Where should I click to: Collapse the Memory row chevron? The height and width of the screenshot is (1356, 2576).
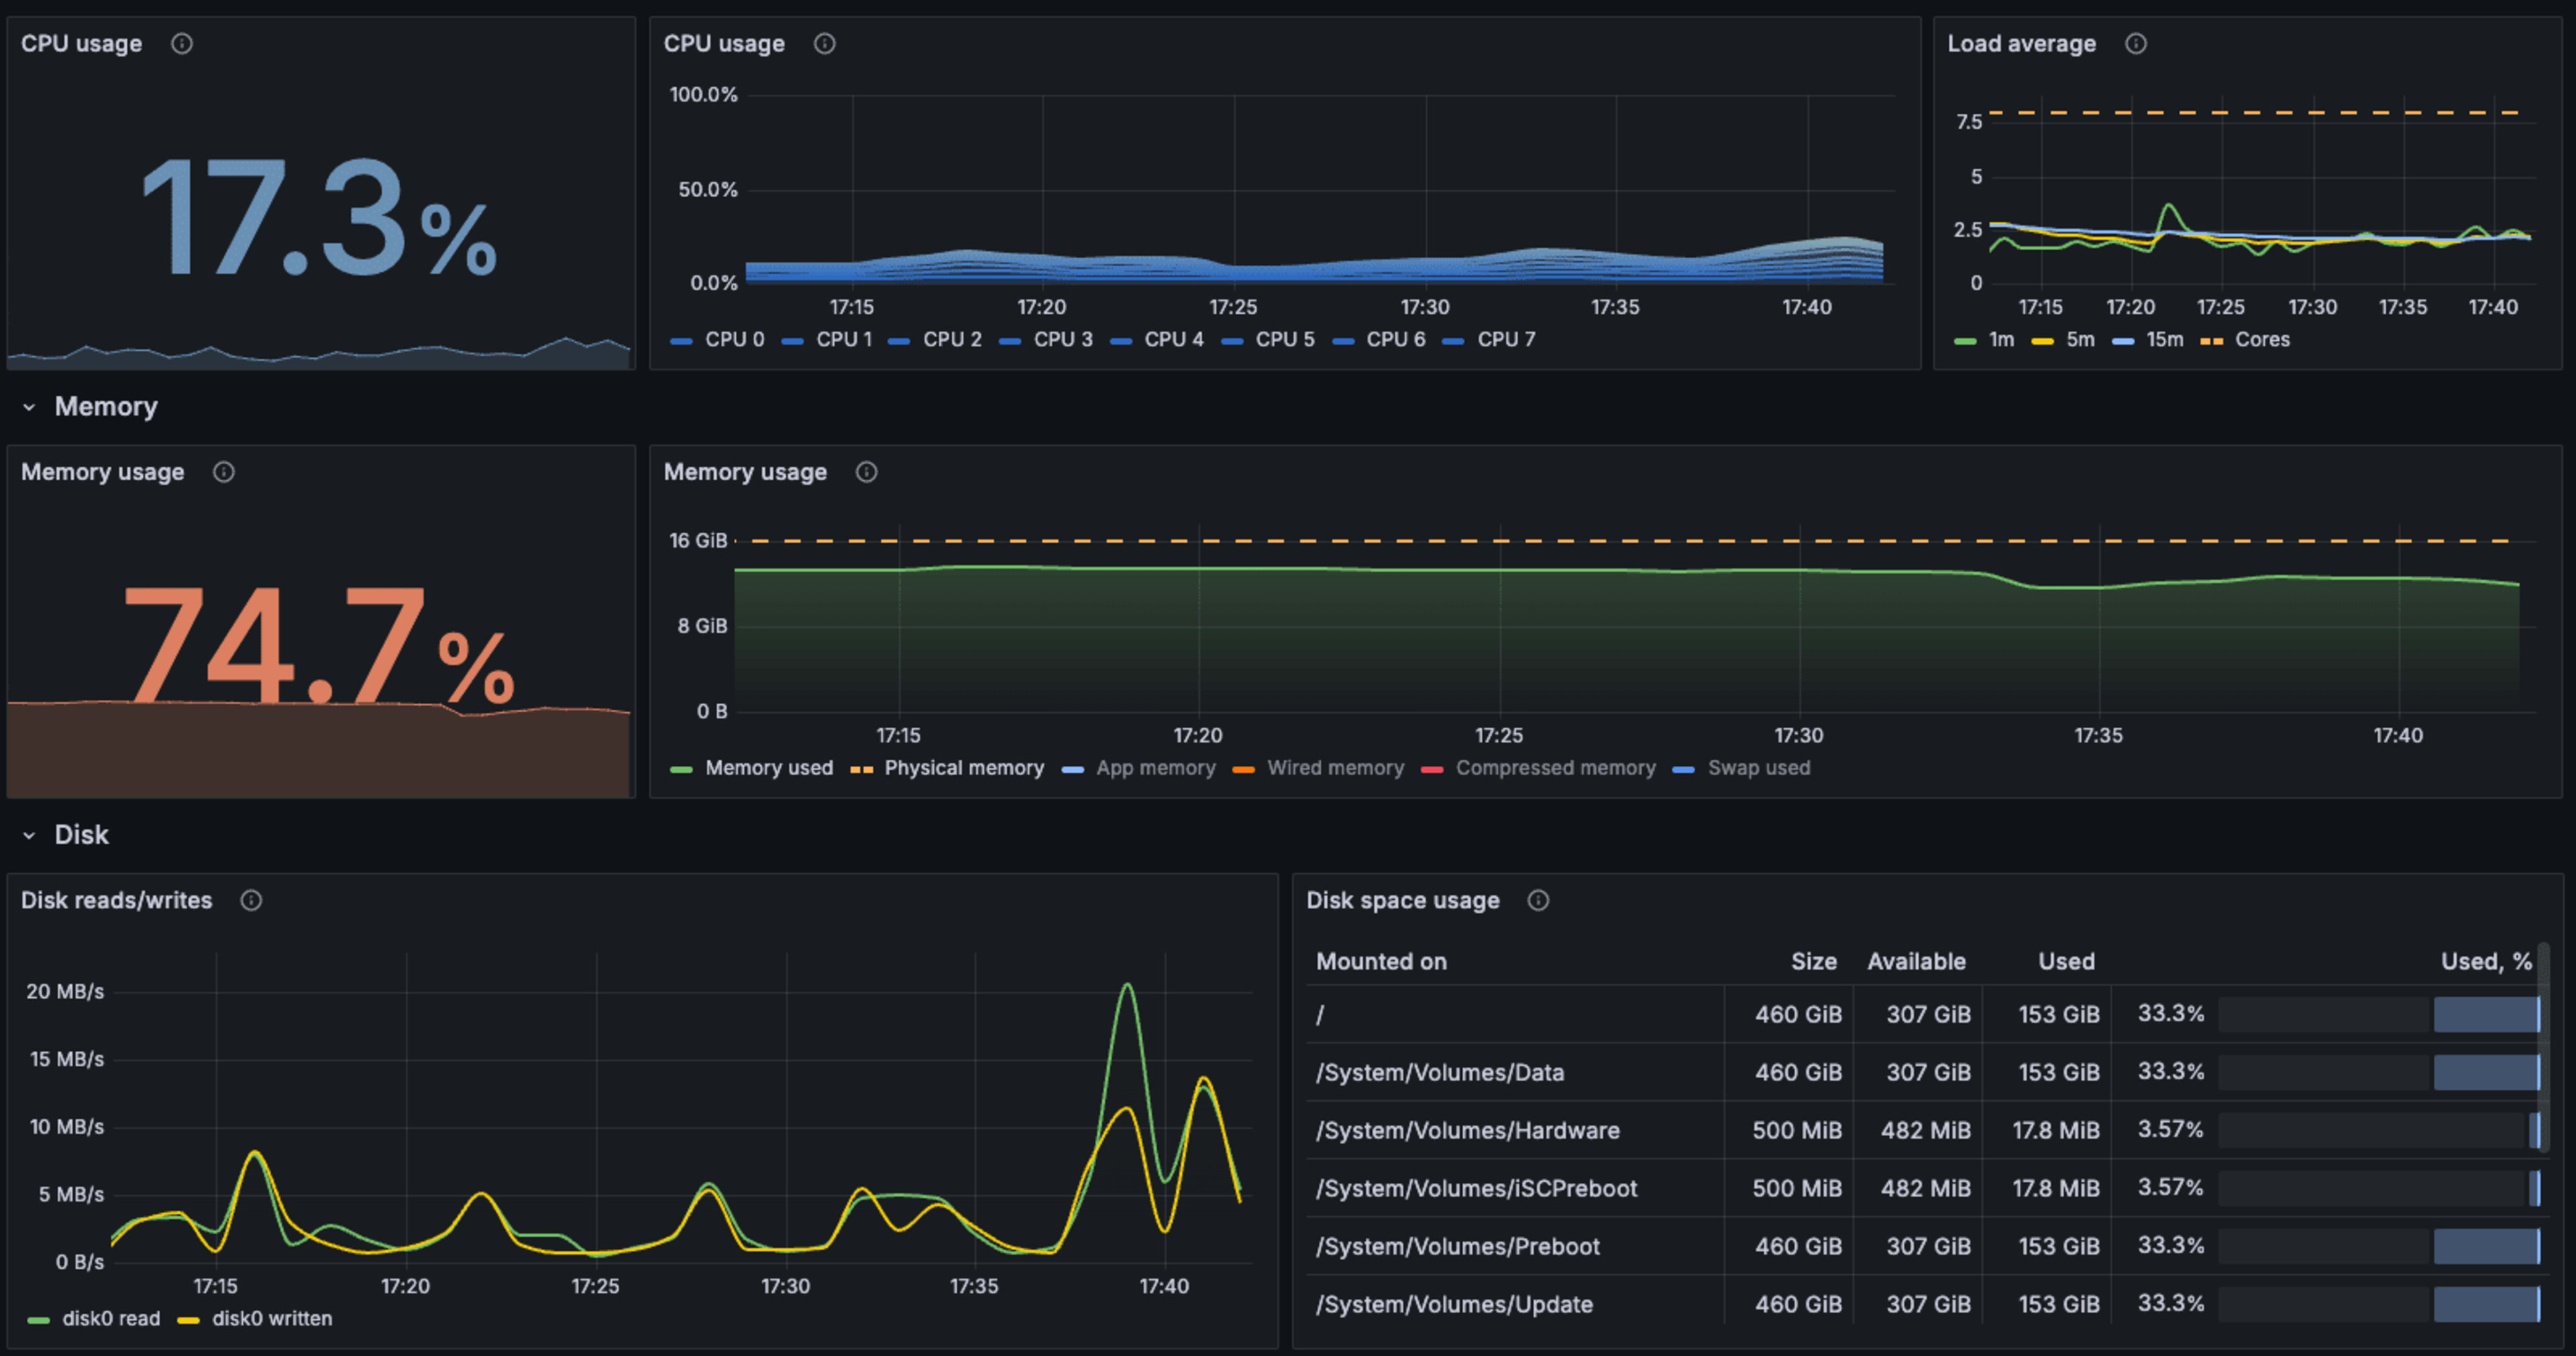(x=29, y=407)
